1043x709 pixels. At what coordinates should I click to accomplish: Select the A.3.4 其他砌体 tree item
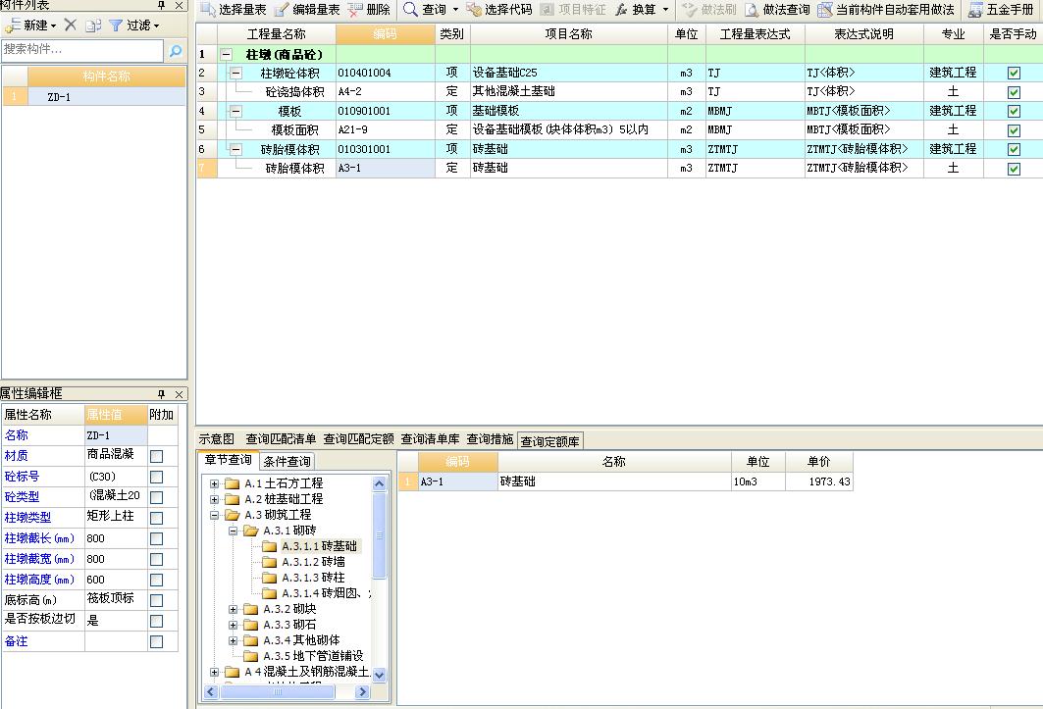point(300,640)
